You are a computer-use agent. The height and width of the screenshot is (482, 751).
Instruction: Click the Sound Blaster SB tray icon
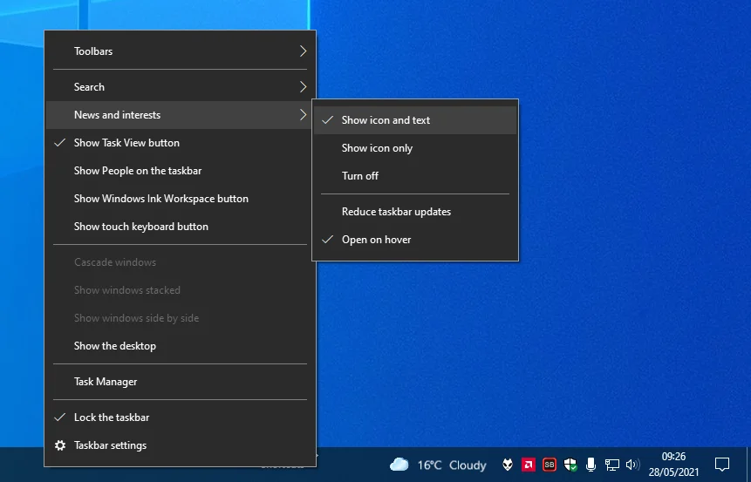click(550, 465)
